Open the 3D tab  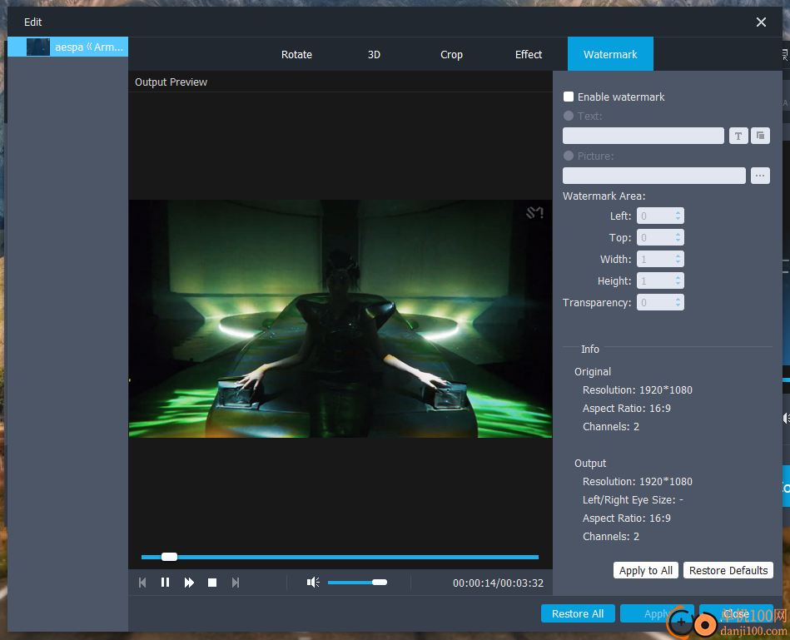[x=374, y=54]
